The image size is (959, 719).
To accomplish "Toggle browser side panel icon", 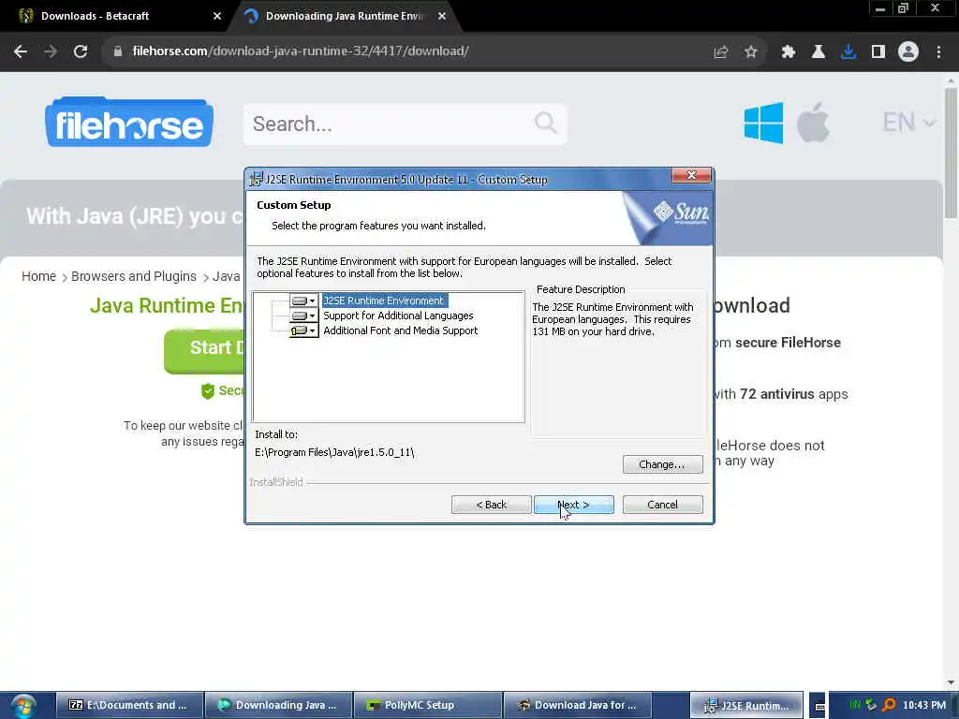I will 878,52.
